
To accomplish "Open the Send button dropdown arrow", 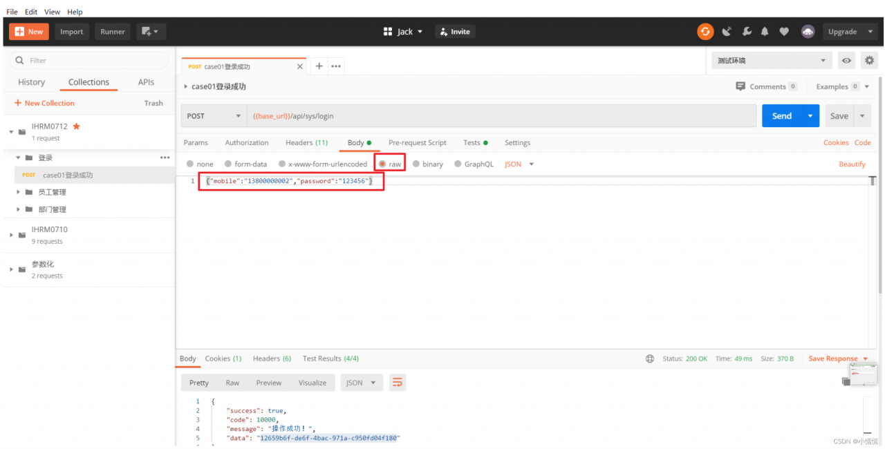I will click(x=810, y=116).
